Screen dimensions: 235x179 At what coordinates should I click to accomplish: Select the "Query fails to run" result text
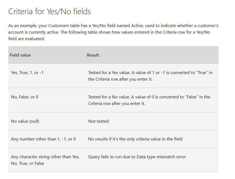(x=137, y=157)
